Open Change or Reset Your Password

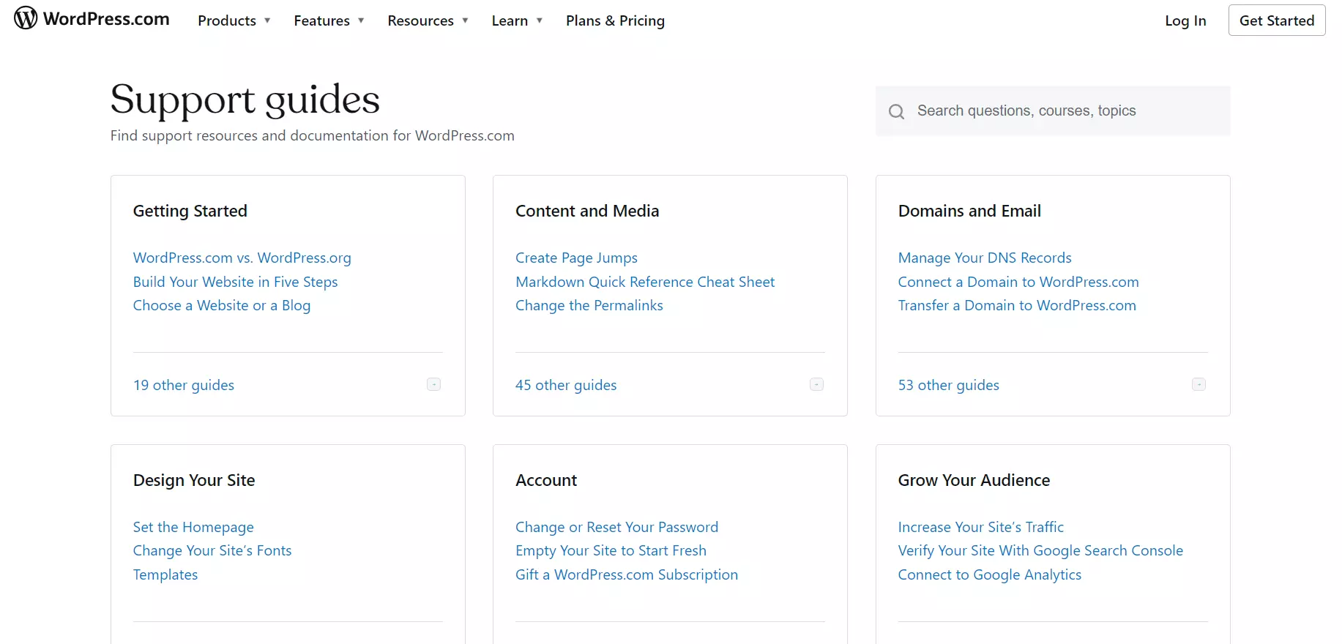point(616,527)
